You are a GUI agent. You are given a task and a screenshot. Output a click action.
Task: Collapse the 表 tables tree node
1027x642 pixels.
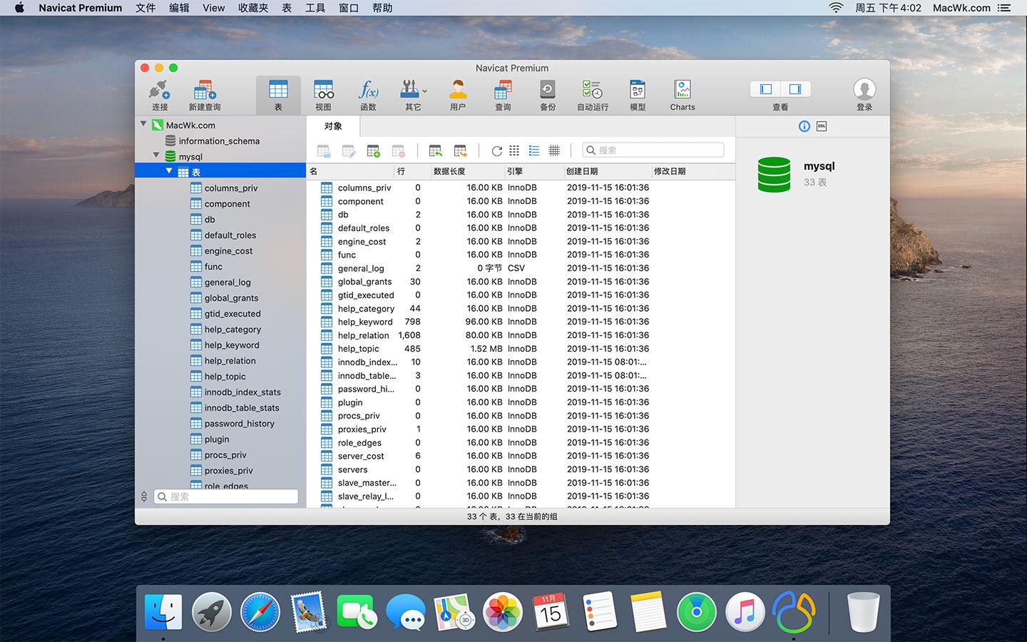(169, 171)
